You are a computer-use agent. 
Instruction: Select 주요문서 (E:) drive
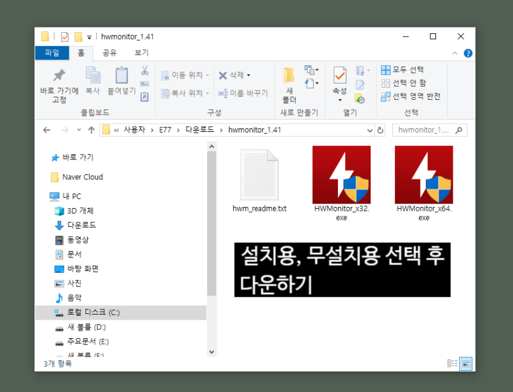pyautogui.click(x=82, y=341)
